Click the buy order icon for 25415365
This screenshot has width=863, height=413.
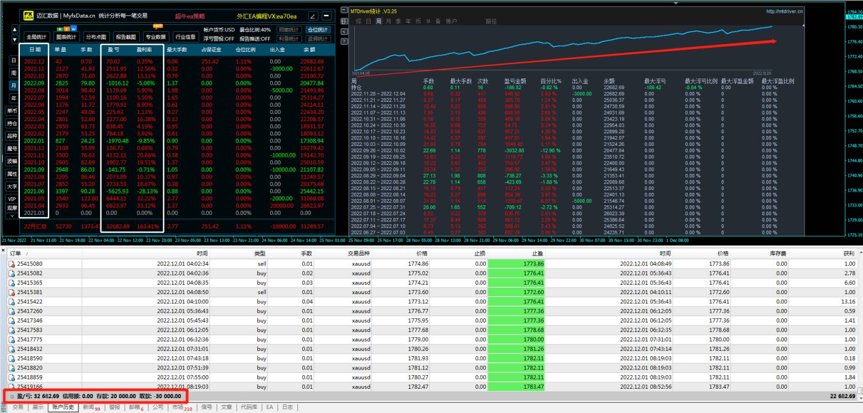click(x=12, y=282)
